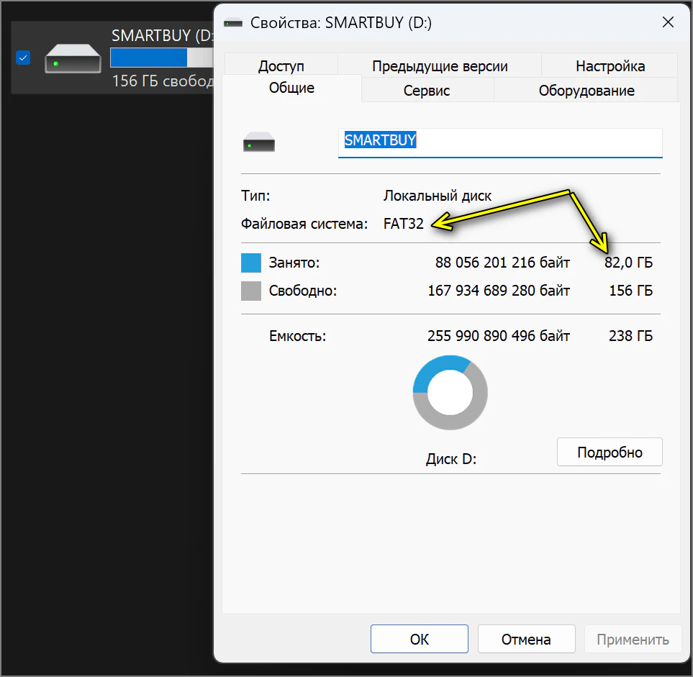Click the drive usage bar under SMARTBUY
The height and width of the screenshot is (677, 693).
click(160, 58)
